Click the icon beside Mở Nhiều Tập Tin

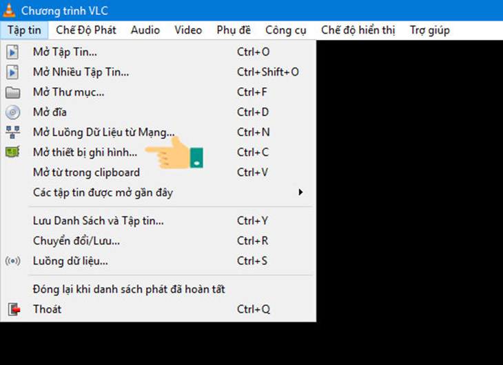(x=12, y=72)
